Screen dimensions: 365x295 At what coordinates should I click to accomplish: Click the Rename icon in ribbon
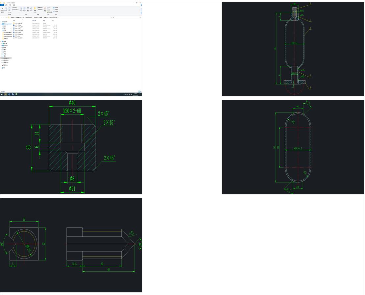click(x=31, y=9)
